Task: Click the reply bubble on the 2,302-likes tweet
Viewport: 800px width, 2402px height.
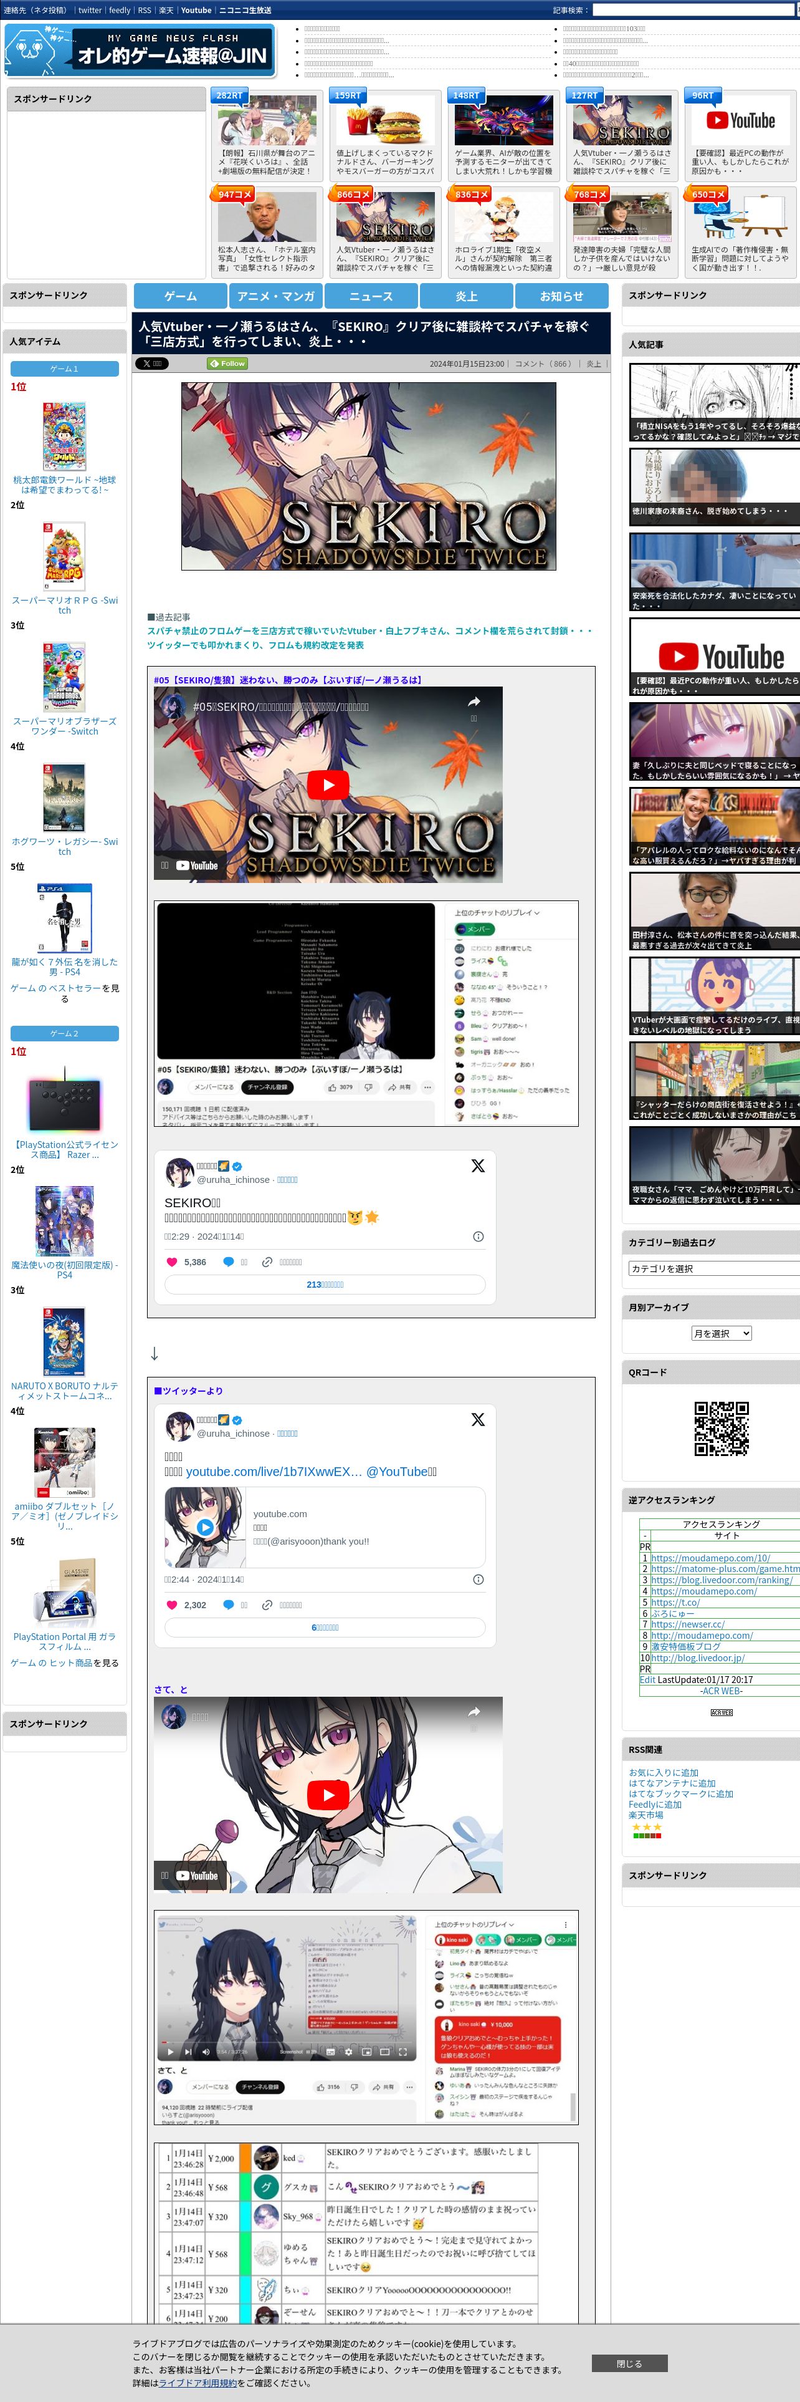Action: click(x=228, y=1604)
